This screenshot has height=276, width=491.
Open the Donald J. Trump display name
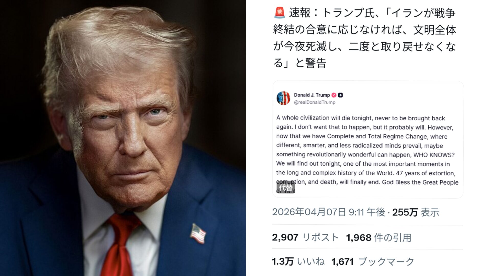[x=312, y=95]
